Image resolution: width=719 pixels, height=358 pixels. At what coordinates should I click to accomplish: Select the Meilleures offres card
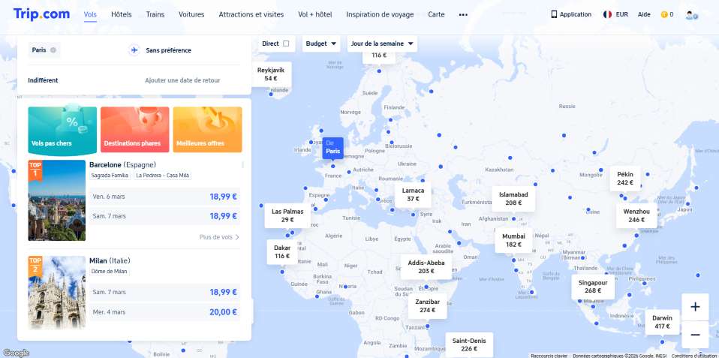pos(207,130)
